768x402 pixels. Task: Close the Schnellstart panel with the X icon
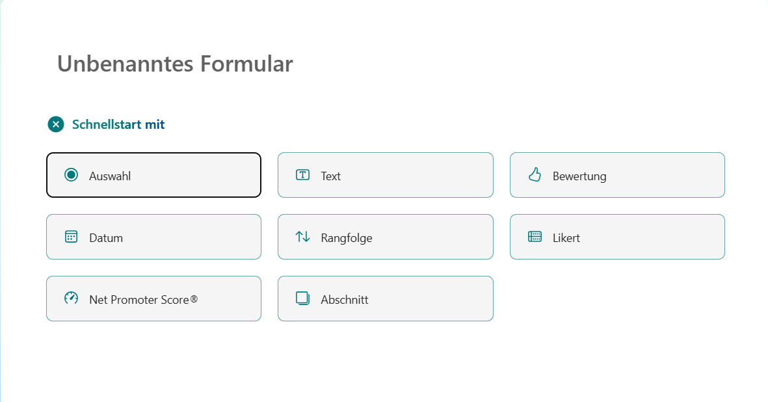click(x=56, y=124)
